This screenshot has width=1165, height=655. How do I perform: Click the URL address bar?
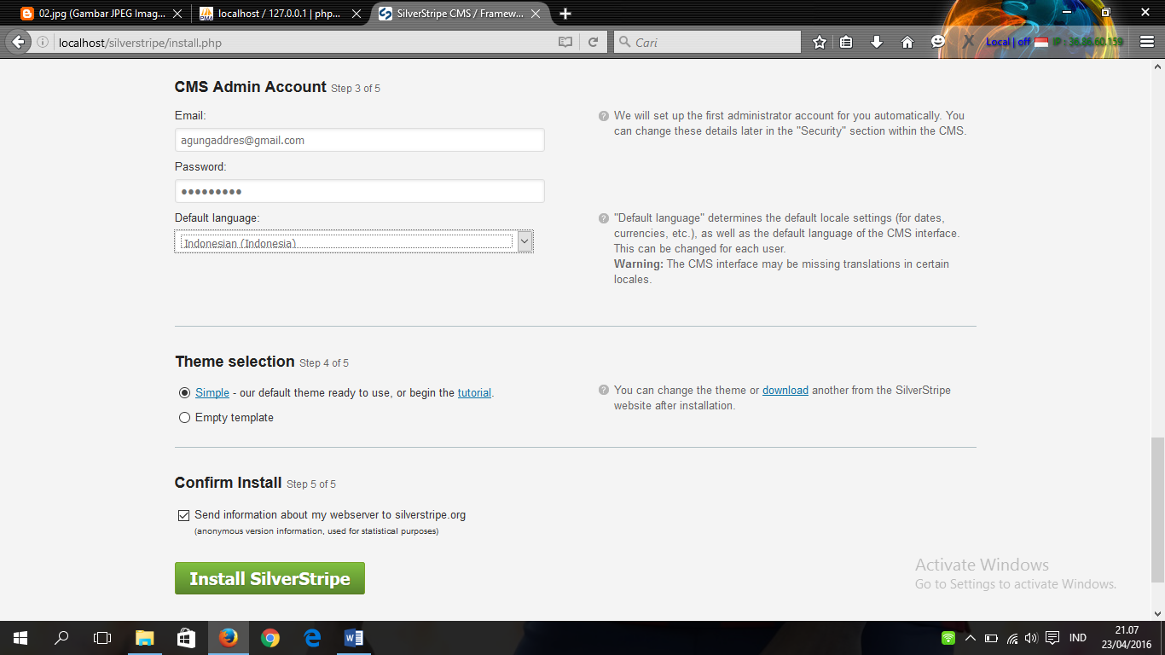pos(303,42)
